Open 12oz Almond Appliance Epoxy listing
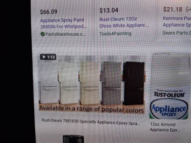191x143 pixels. tap(165, 127)
